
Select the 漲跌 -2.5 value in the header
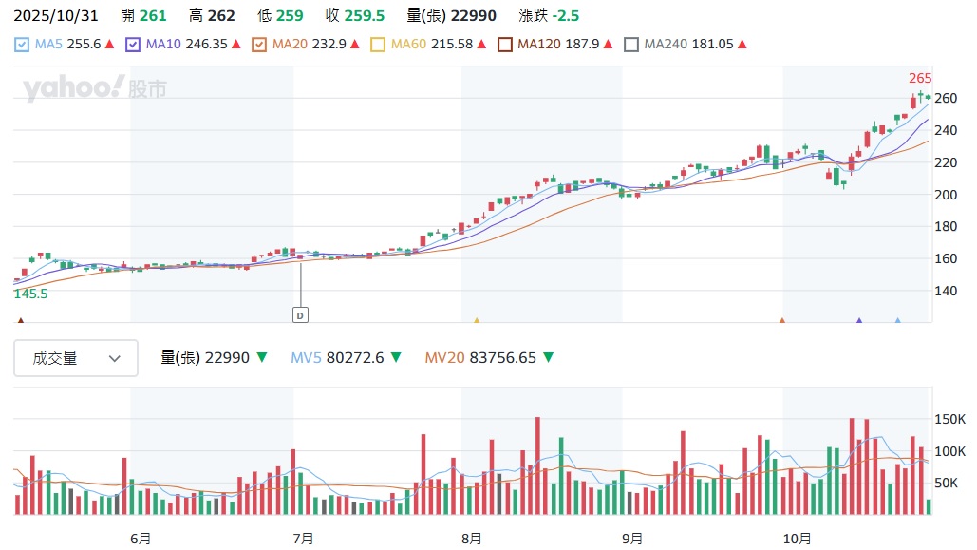pyautogui.click(x=546, y=15)
